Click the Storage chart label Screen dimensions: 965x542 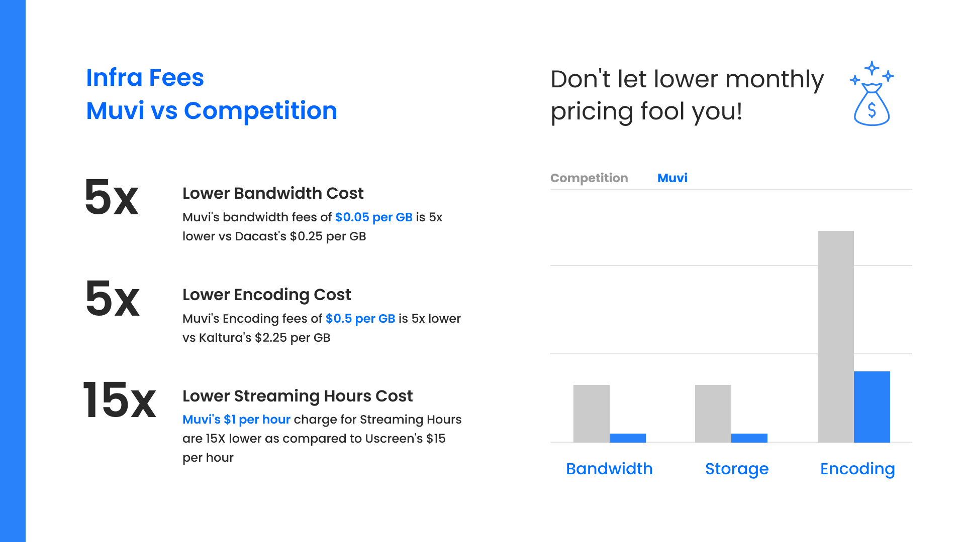(x=737, y=469)
